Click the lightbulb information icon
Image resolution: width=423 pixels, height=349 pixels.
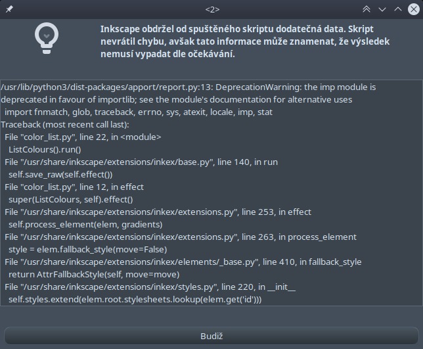pyautogui.click(x=47, y=38)
